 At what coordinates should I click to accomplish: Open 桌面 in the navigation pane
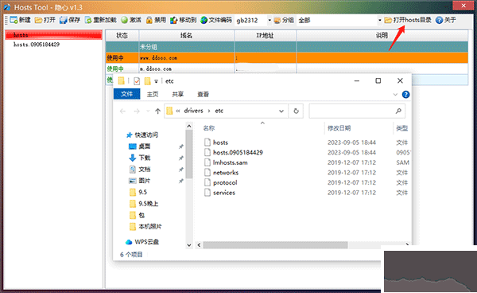[x=145, y=146]
